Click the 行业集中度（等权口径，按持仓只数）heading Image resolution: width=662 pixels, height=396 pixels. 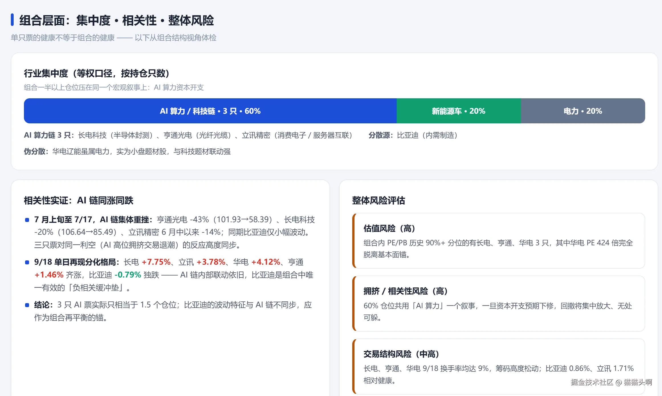[x=97, y=73]
